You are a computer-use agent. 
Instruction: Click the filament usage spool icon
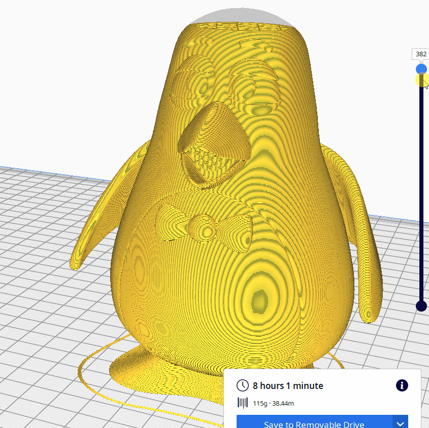pos(242,403)
